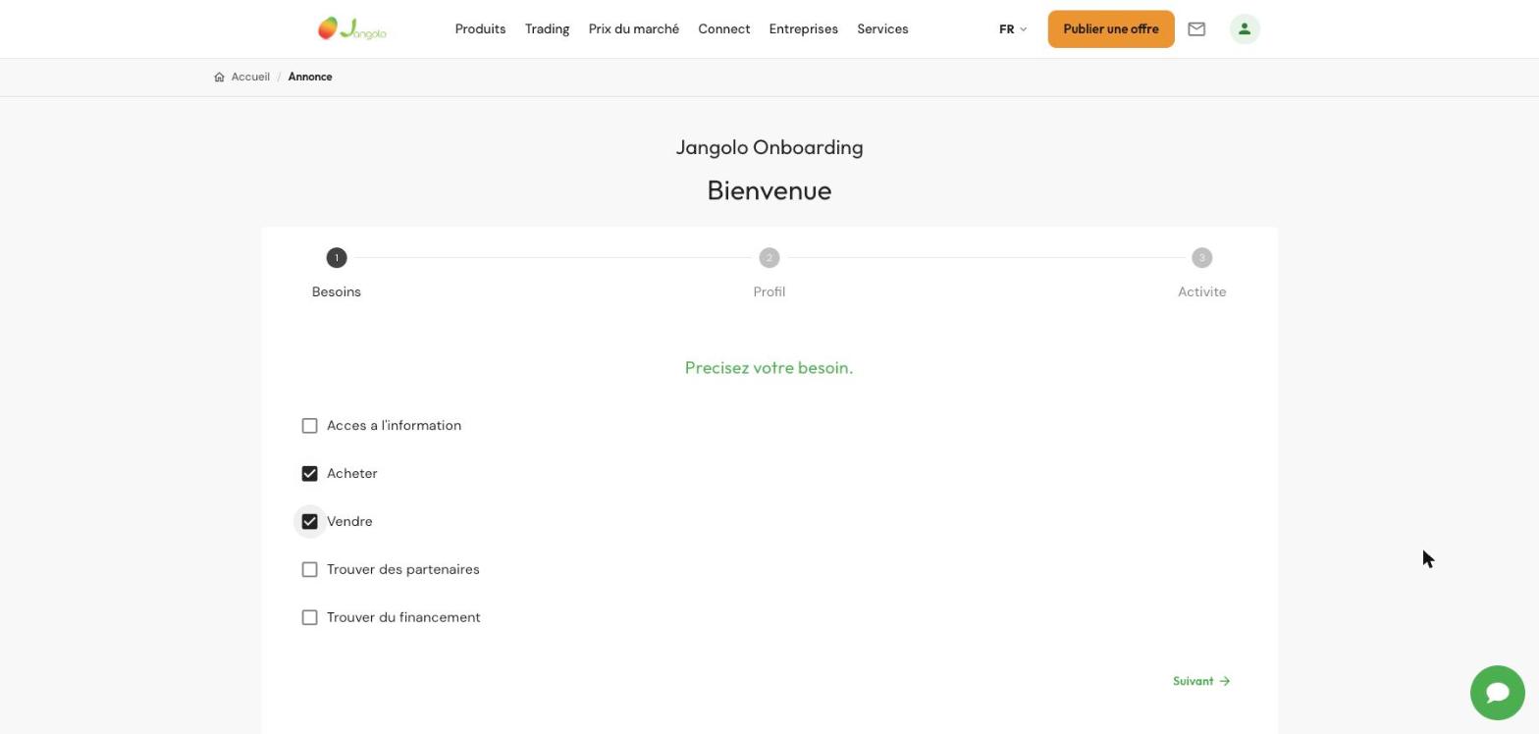Click the Bienvenue heading

pyautogui.click(x=769, y=190)
